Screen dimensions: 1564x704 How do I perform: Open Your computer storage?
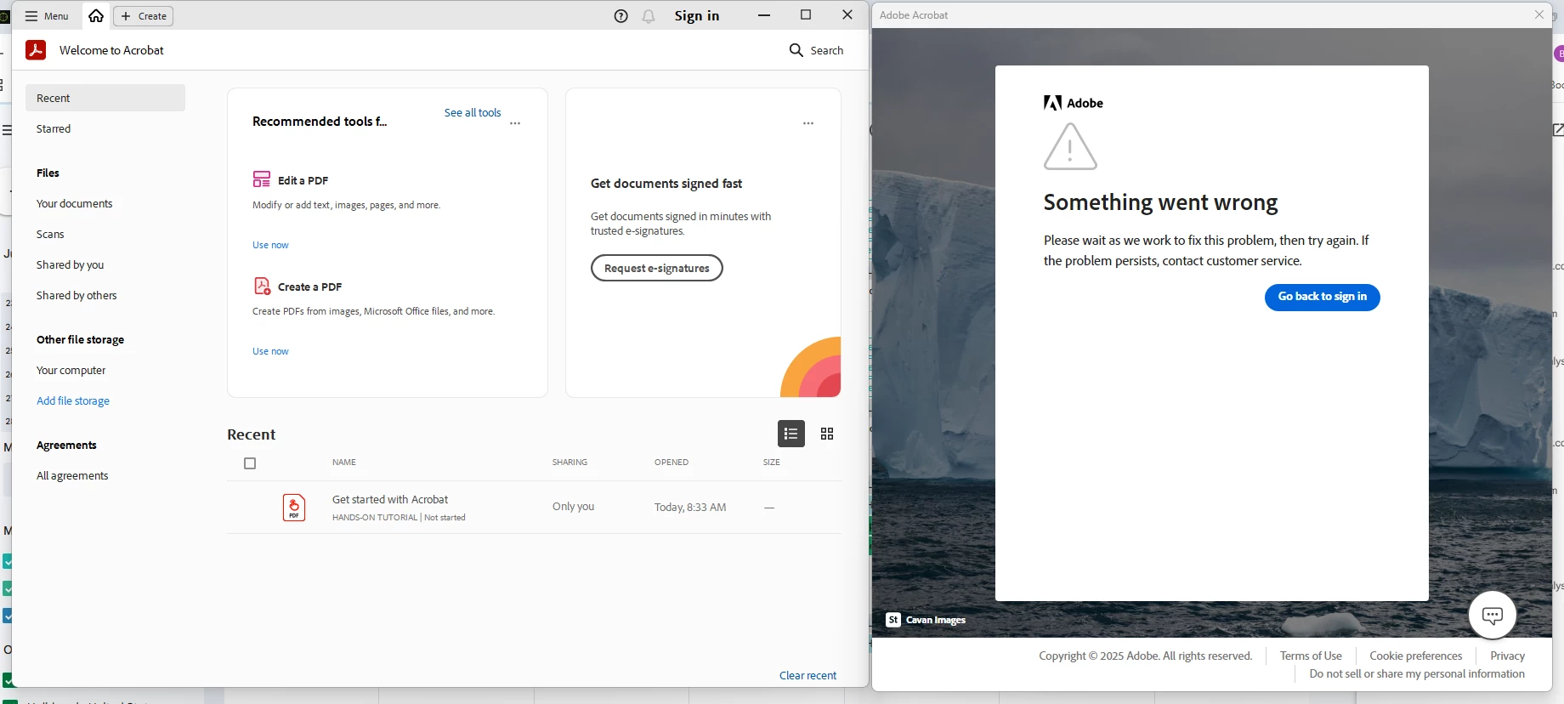click(x=71, y=370)
